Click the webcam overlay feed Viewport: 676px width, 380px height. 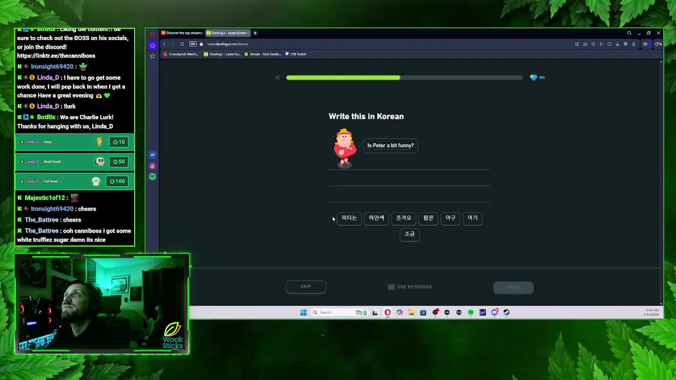[x=102, y=303]
